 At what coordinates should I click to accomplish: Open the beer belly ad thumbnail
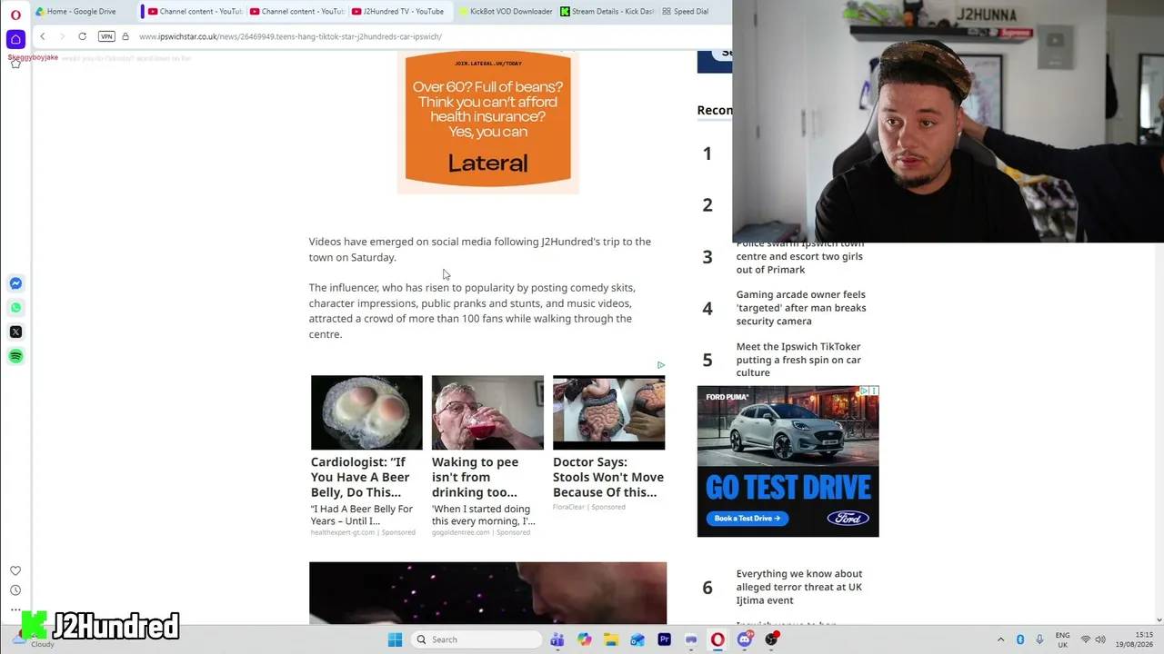pyautogui.click(x=366, y=412)
